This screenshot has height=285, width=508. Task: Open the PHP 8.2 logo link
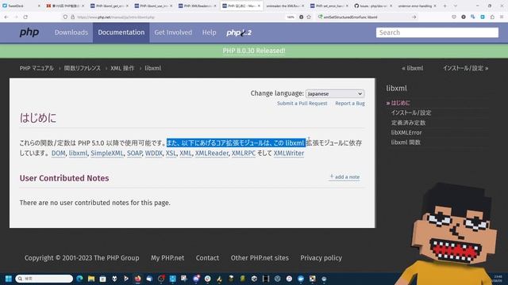point(239,32)
